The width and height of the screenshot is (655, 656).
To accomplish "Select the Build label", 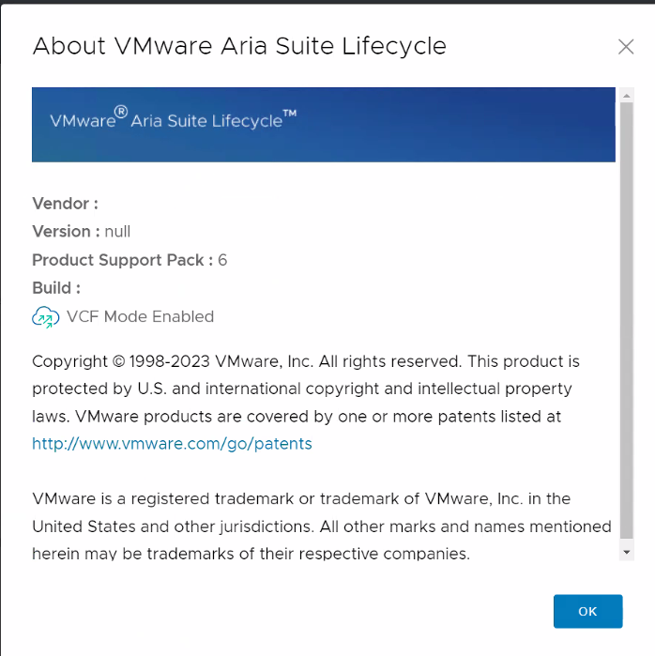I will 56,288.
